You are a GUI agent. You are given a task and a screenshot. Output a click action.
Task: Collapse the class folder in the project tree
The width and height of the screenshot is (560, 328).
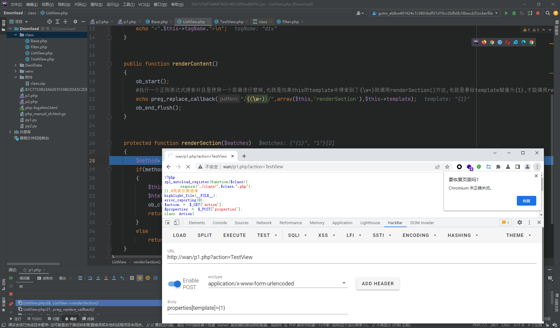[x=16, y=35]
